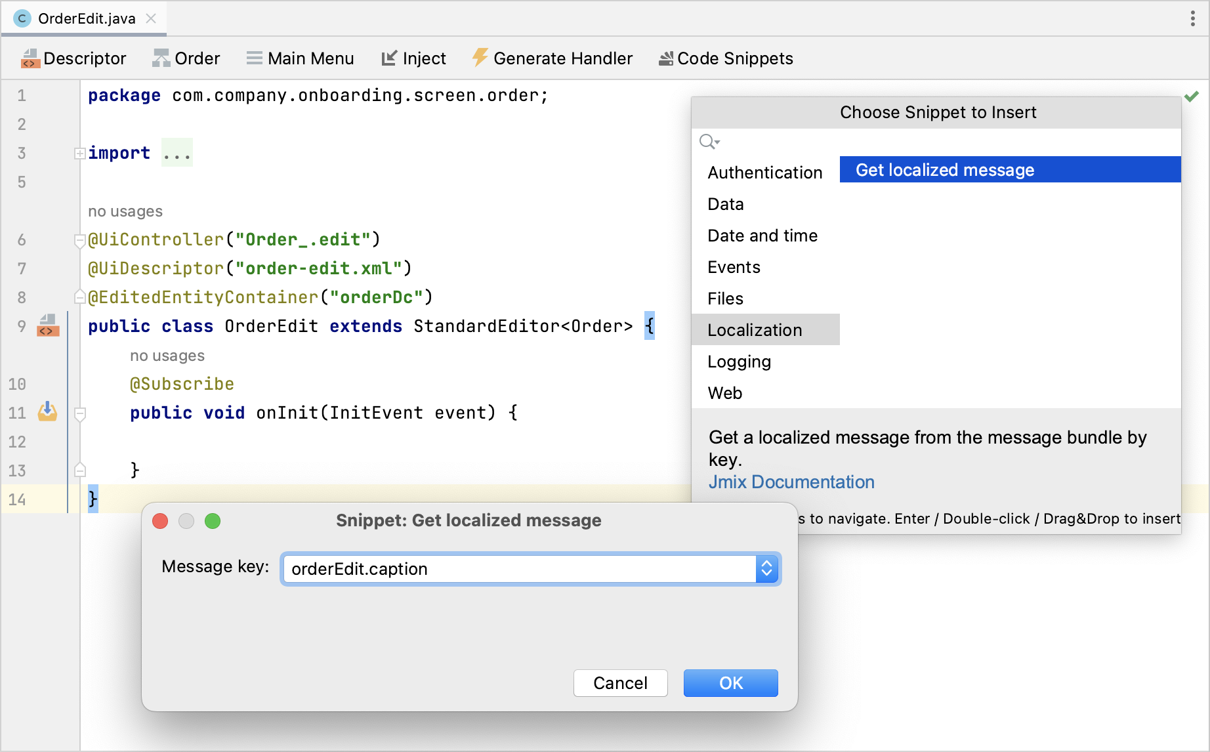Click the no usages hint above onInit
The width and height of the screenshot is (1210, 752).
point(167,356)
